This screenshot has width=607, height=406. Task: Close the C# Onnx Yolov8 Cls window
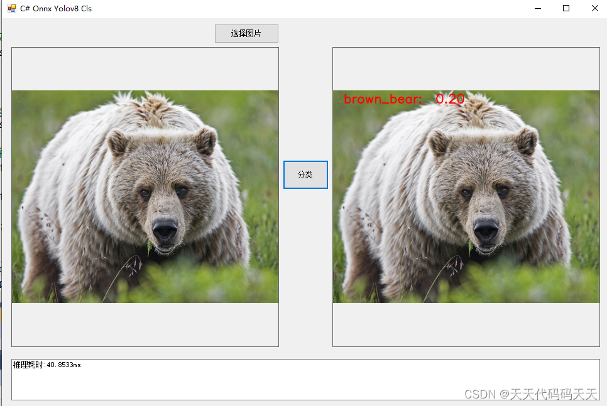point(594,8)
